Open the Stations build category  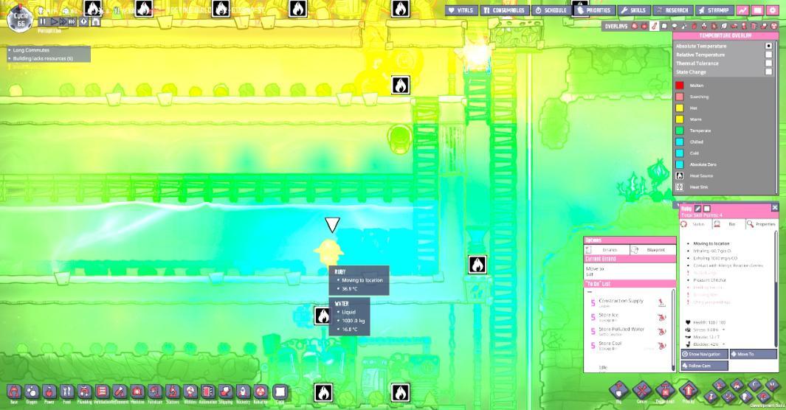pos(173,392)
